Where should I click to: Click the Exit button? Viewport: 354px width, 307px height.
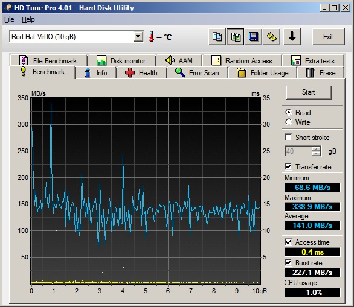coord(329,37)
